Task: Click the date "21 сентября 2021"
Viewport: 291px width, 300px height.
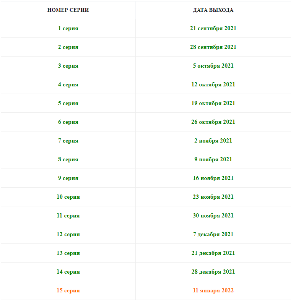Action: pos(213,28)
